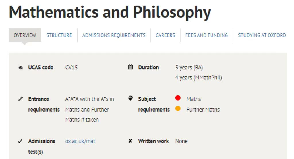Click the checkmark icon beside Admissions test(s)
Image resolution: width=294 pixels, height=159 pixels.
[20, 141]
